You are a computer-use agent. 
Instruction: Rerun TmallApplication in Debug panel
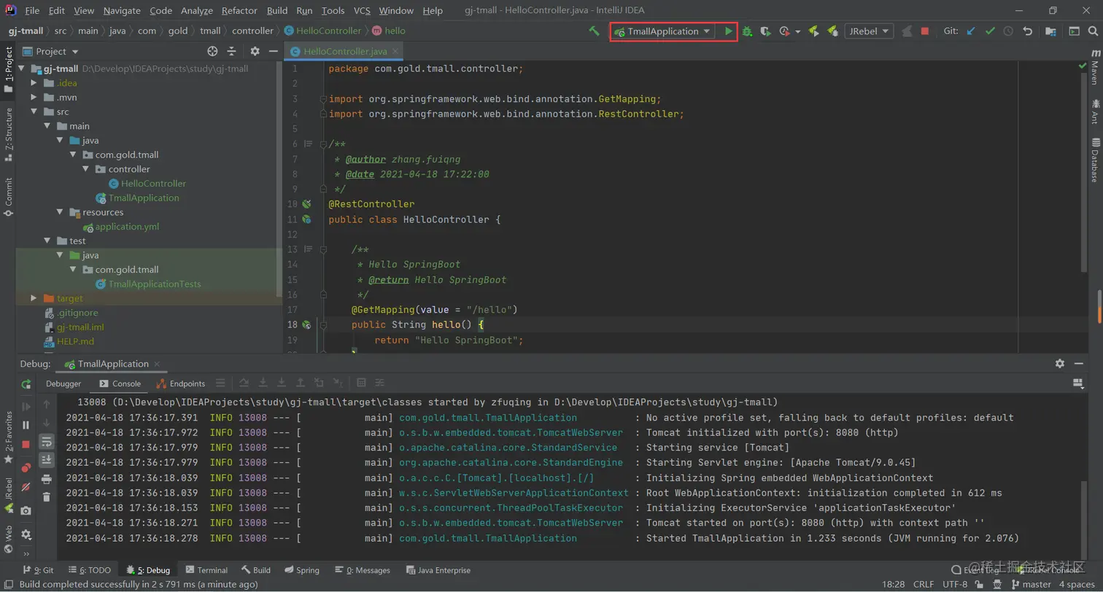coord(26,383)
